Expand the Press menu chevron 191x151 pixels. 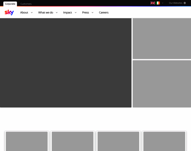coord(92,13)
